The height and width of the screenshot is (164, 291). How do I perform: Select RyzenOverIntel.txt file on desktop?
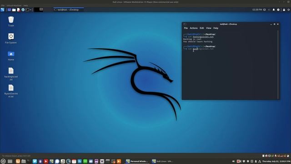(11, 91)
